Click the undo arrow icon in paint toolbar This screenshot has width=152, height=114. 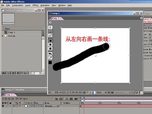50,54
